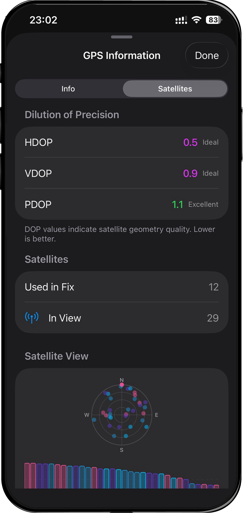Viewport: 243px width, 513px height.
Task: Tap the status bar clock 23:02
Action: click(43, 20)
